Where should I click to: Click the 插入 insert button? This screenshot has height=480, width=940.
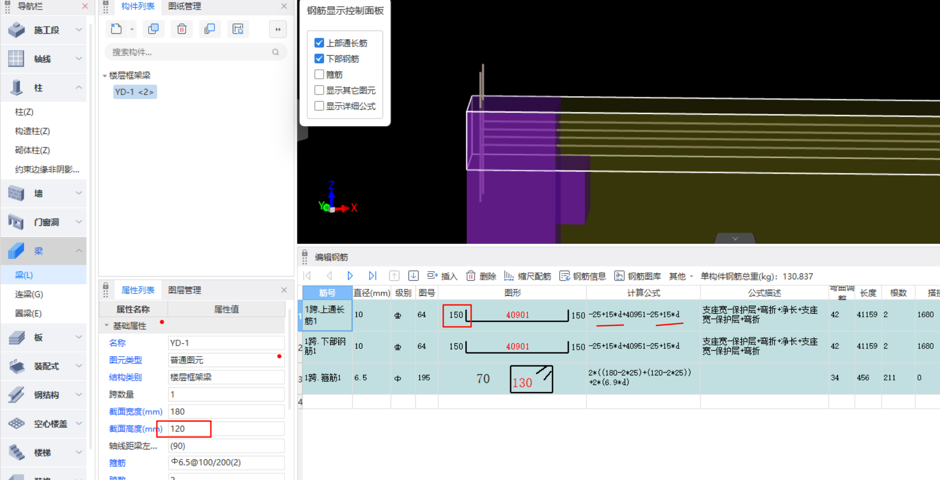point(442,276)
